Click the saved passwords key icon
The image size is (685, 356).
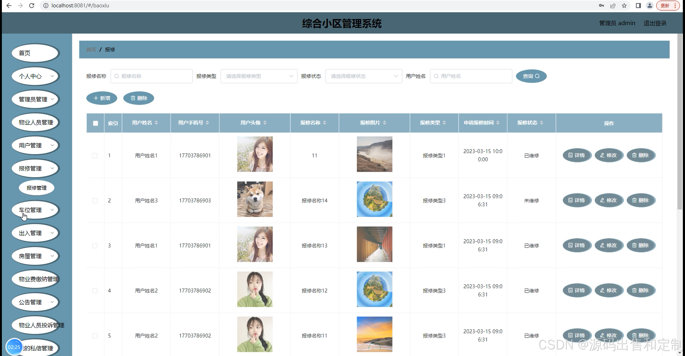click(x=601, y=6)
